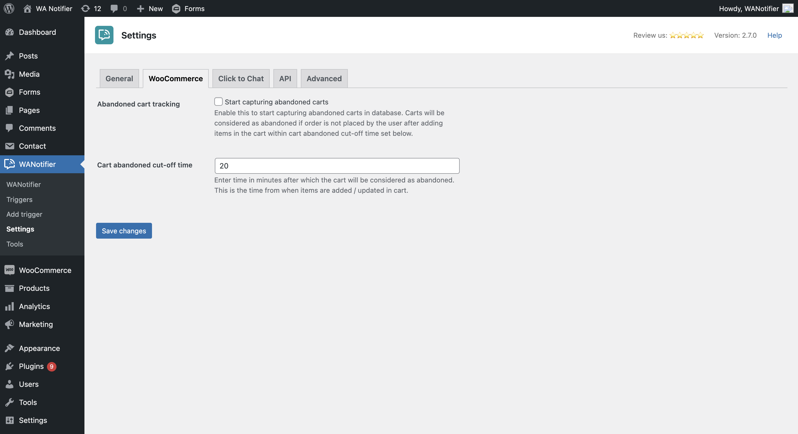The height and width of the screenshot is (434, 798).
Task: Click the cart abandoned cut-off time field
Action: click(x=337, y=166)
